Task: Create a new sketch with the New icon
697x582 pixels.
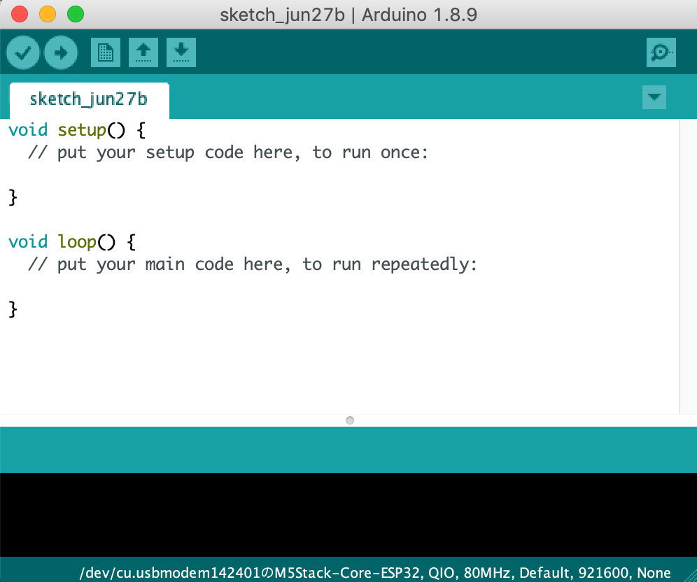Action: 106,52
